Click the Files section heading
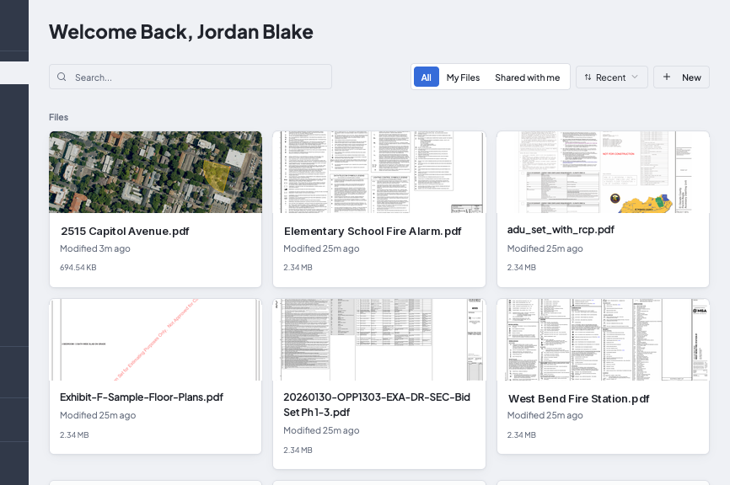 coord(59,117)
